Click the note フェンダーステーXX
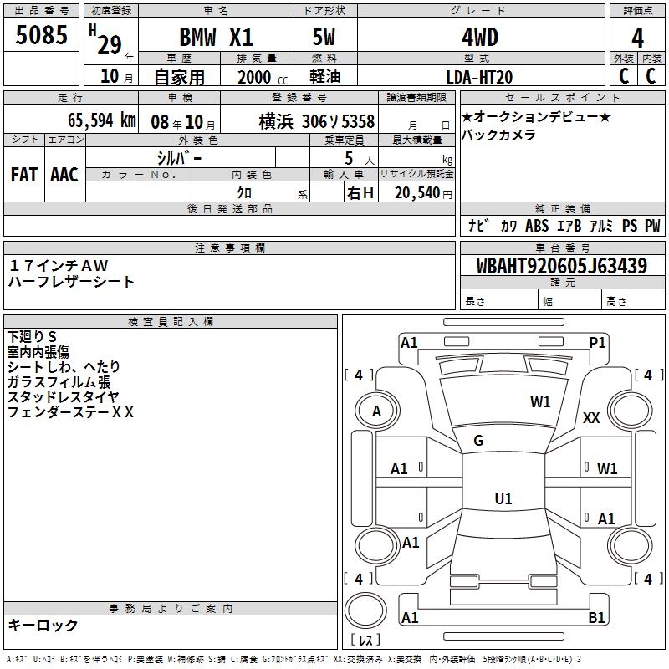 pos(70,411)
